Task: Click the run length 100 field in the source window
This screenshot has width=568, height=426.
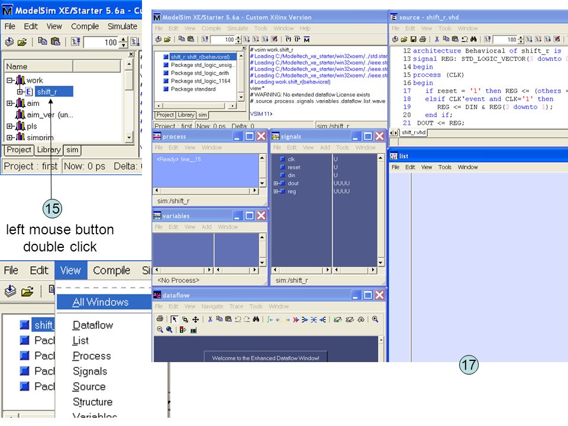Action: pyautogui.click(x=506, y=39)
